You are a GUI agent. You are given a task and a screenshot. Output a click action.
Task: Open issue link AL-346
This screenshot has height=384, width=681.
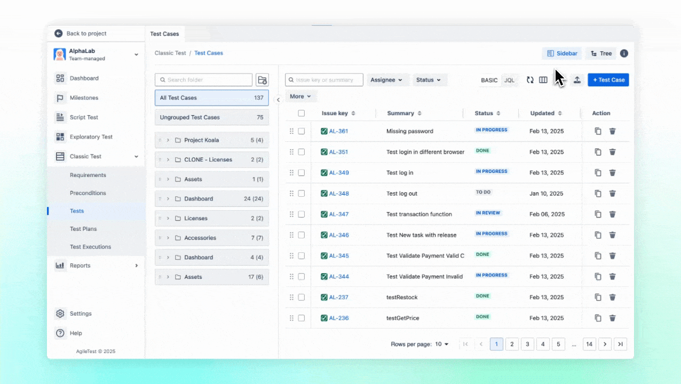(339, 235)
